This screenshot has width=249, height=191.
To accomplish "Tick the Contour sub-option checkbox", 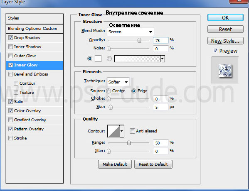I will pos(16,83).
